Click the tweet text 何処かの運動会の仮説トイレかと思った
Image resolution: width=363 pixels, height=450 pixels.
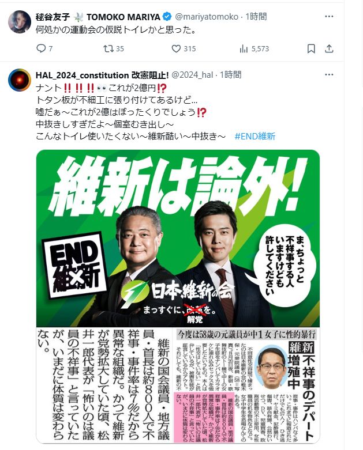116,29
